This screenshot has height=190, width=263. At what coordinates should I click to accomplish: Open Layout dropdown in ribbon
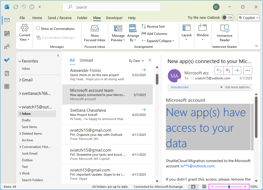click(x=186, y=33)
